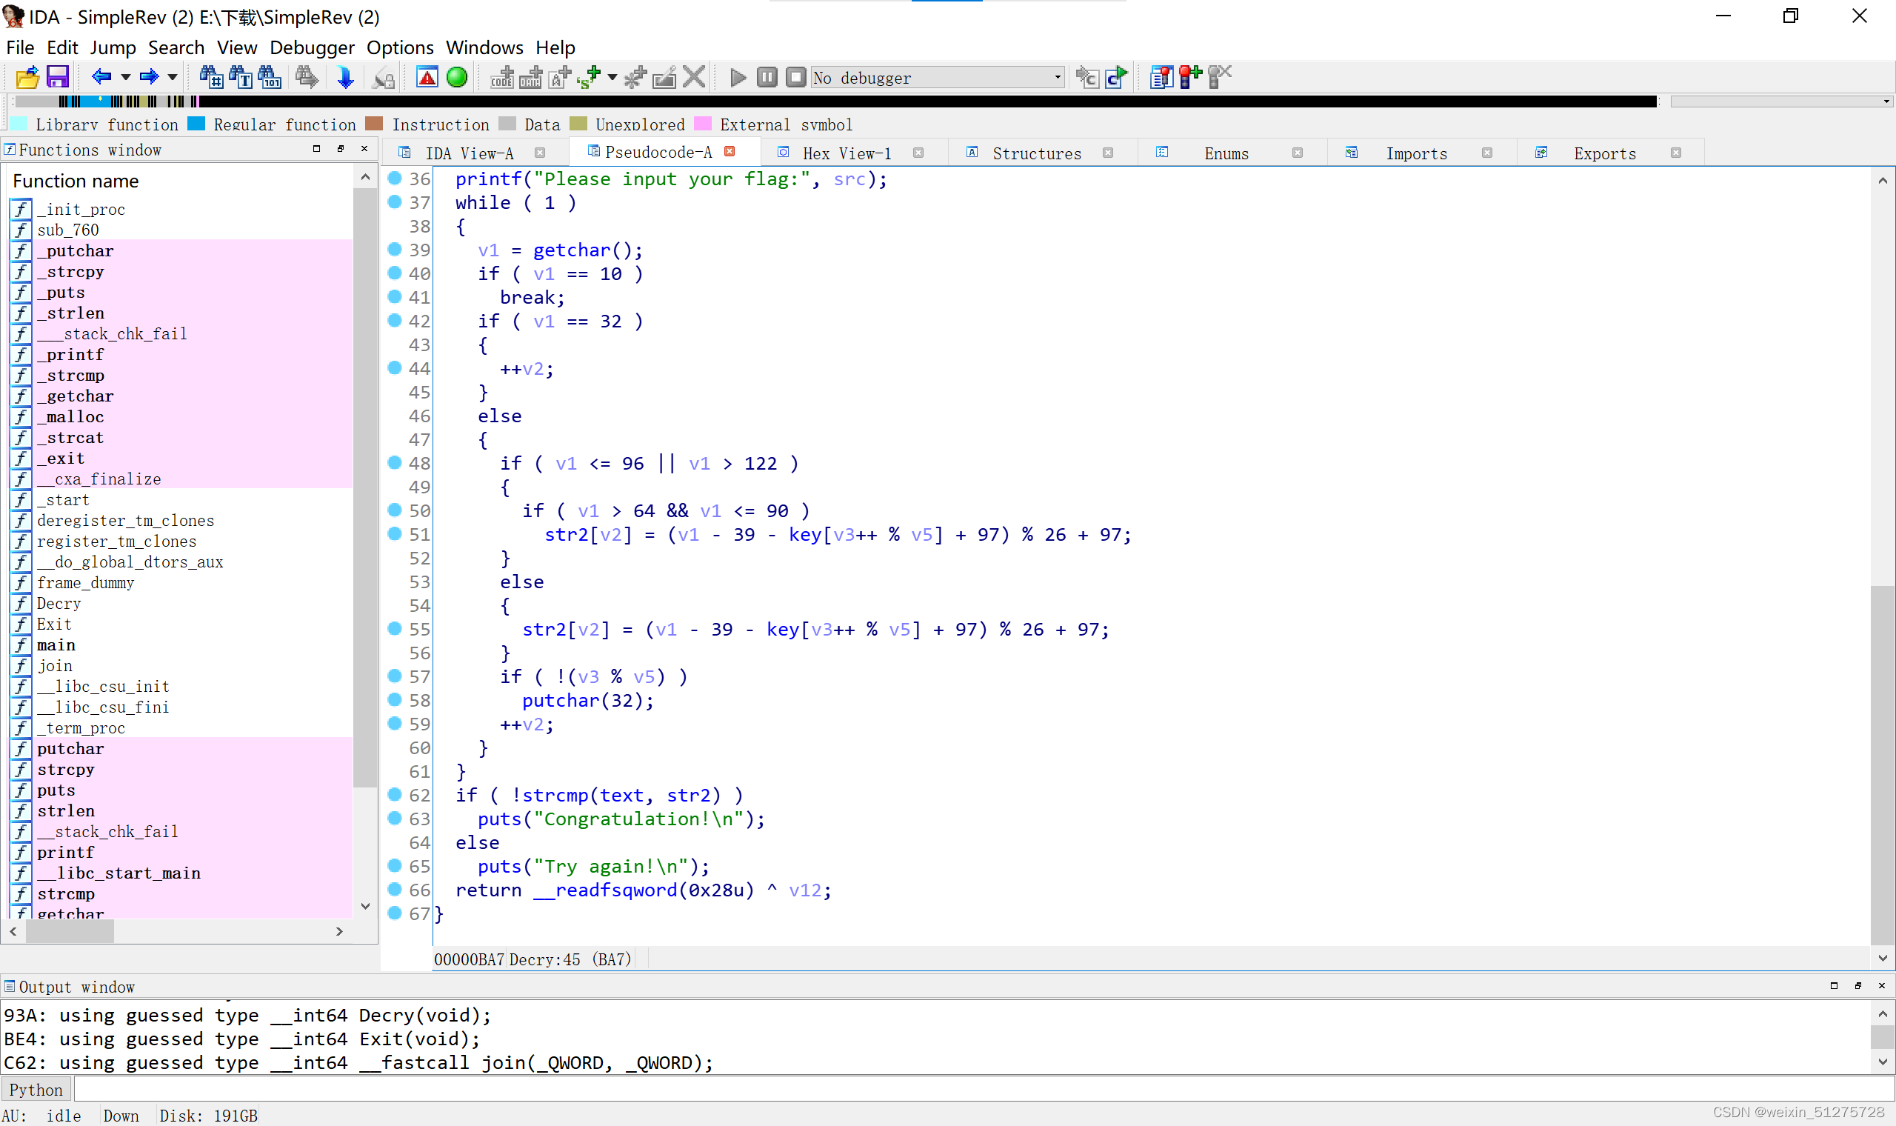Click the asterisk plus toolbar icon

(x=635, y=77)
